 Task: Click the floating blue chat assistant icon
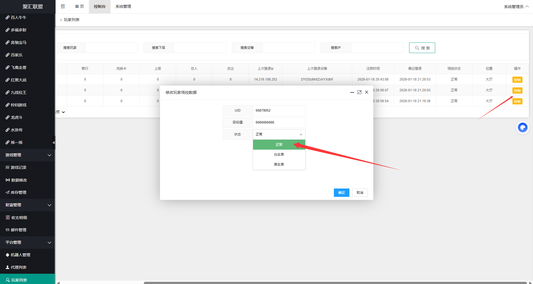tap(522, 128)
